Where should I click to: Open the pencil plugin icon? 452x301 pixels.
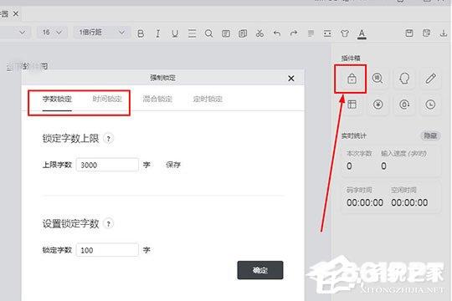(x=431, y=79)
